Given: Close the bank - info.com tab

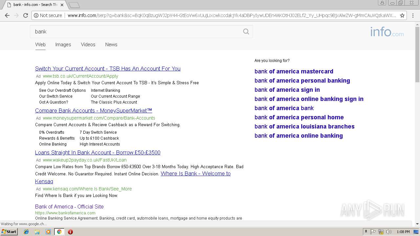Looking at the screenshot, I should (62, 5).
